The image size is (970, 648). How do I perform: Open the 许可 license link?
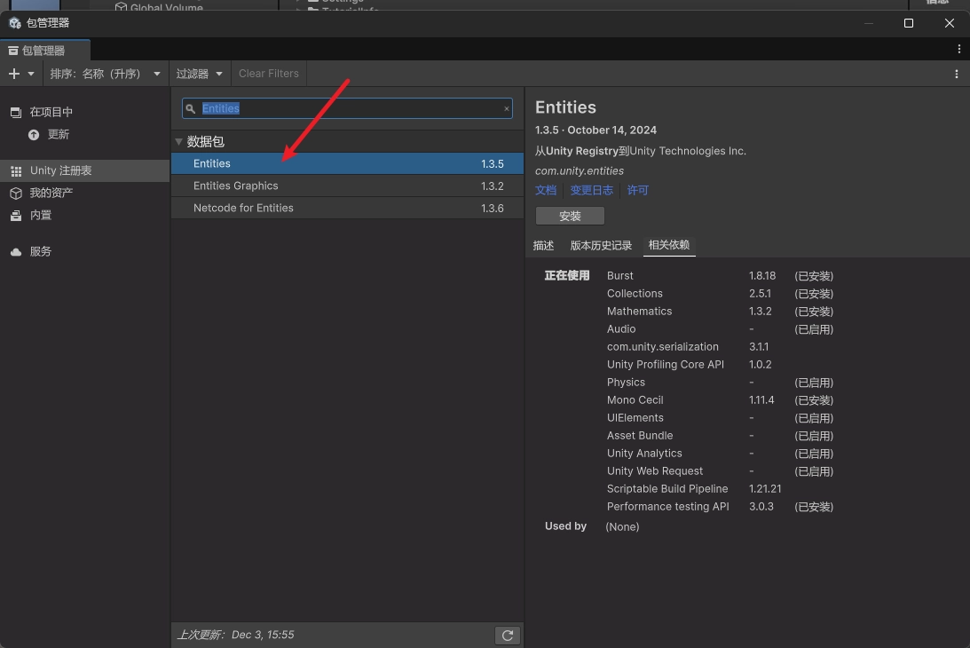638,190
